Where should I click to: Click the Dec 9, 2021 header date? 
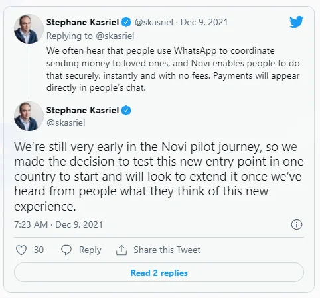coord(204,22)
